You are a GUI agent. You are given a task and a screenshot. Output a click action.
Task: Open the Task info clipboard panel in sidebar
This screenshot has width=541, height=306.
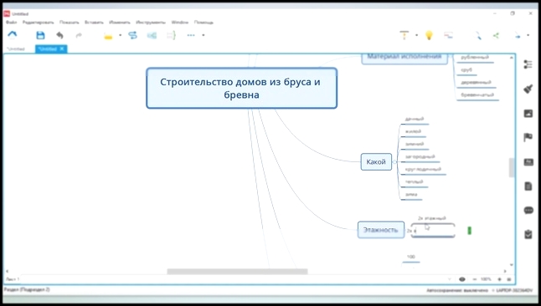click(x=528, y=234)
